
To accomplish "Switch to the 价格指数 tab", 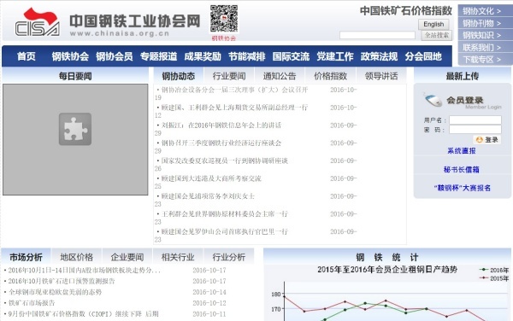I will coord(330,76).
